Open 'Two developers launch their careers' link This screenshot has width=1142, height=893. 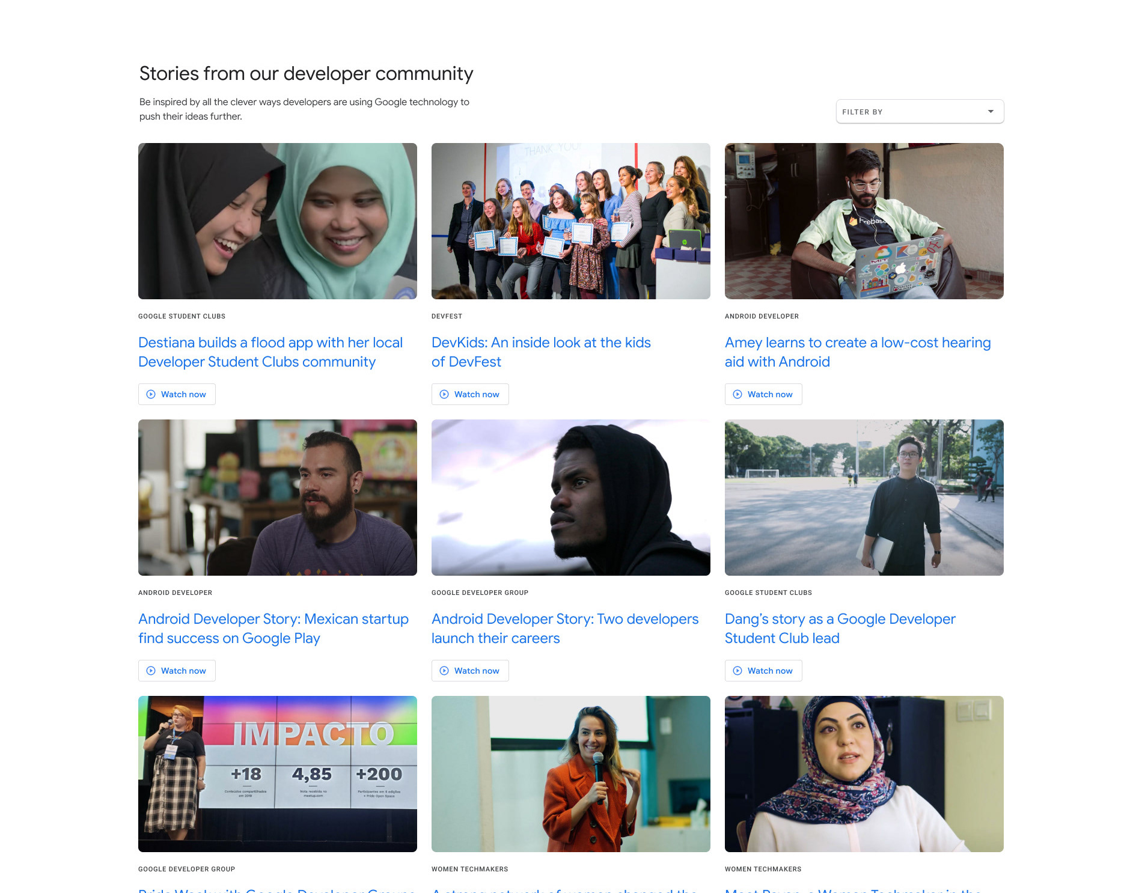[x=565, y=629]
